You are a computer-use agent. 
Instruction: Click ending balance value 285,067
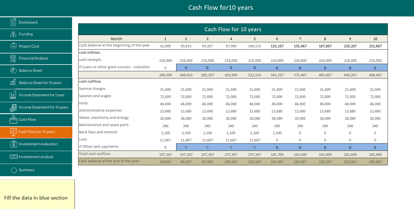click(x=375, y=162)
